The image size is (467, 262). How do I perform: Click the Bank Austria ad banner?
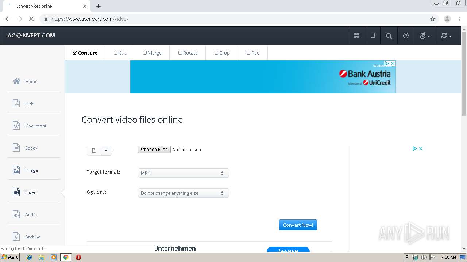263,77
